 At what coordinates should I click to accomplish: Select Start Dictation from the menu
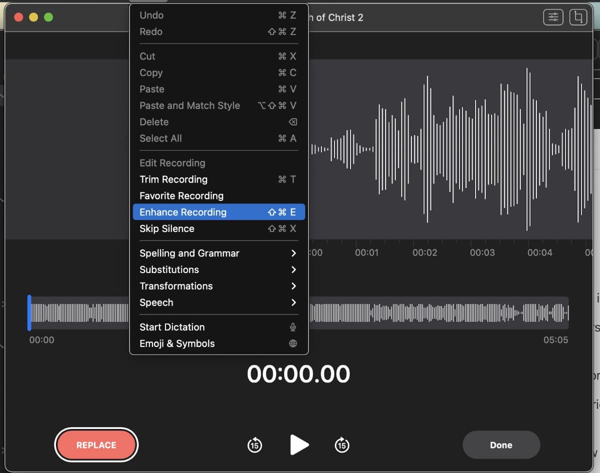[x=172, y=327]
